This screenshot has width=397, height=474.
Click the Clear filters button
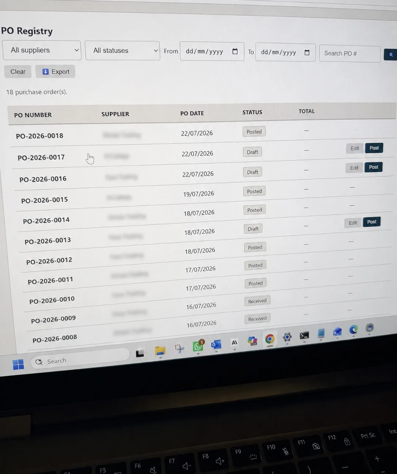(18, 72)
